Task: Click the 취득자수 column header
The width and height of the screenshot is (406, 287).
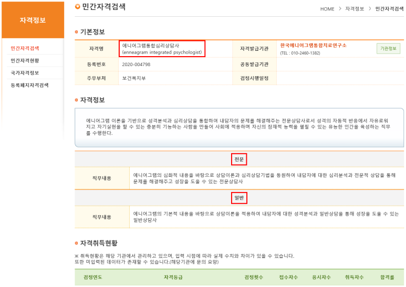Action: pyautogui.click(x=354, y=277)
